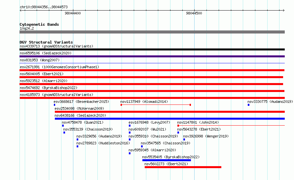Click esv2534098 (McKernan2009) label
Image resolution: width=294 pixels, height=180 pixels.
(79, 108)
